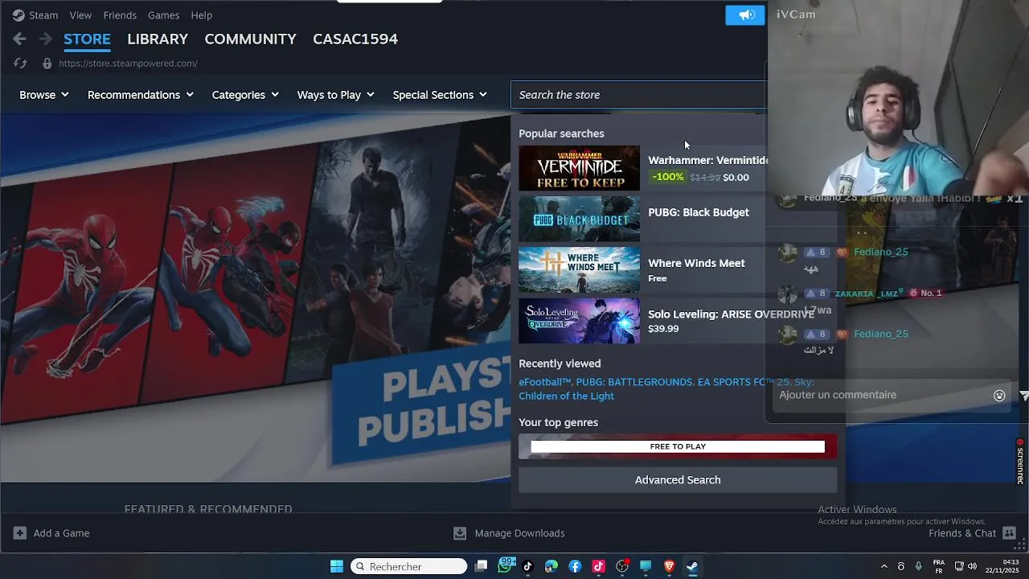Open the Help menu
Image resolution: width=1029 pixels, height=579 pixels.
(x=202, y=15)
